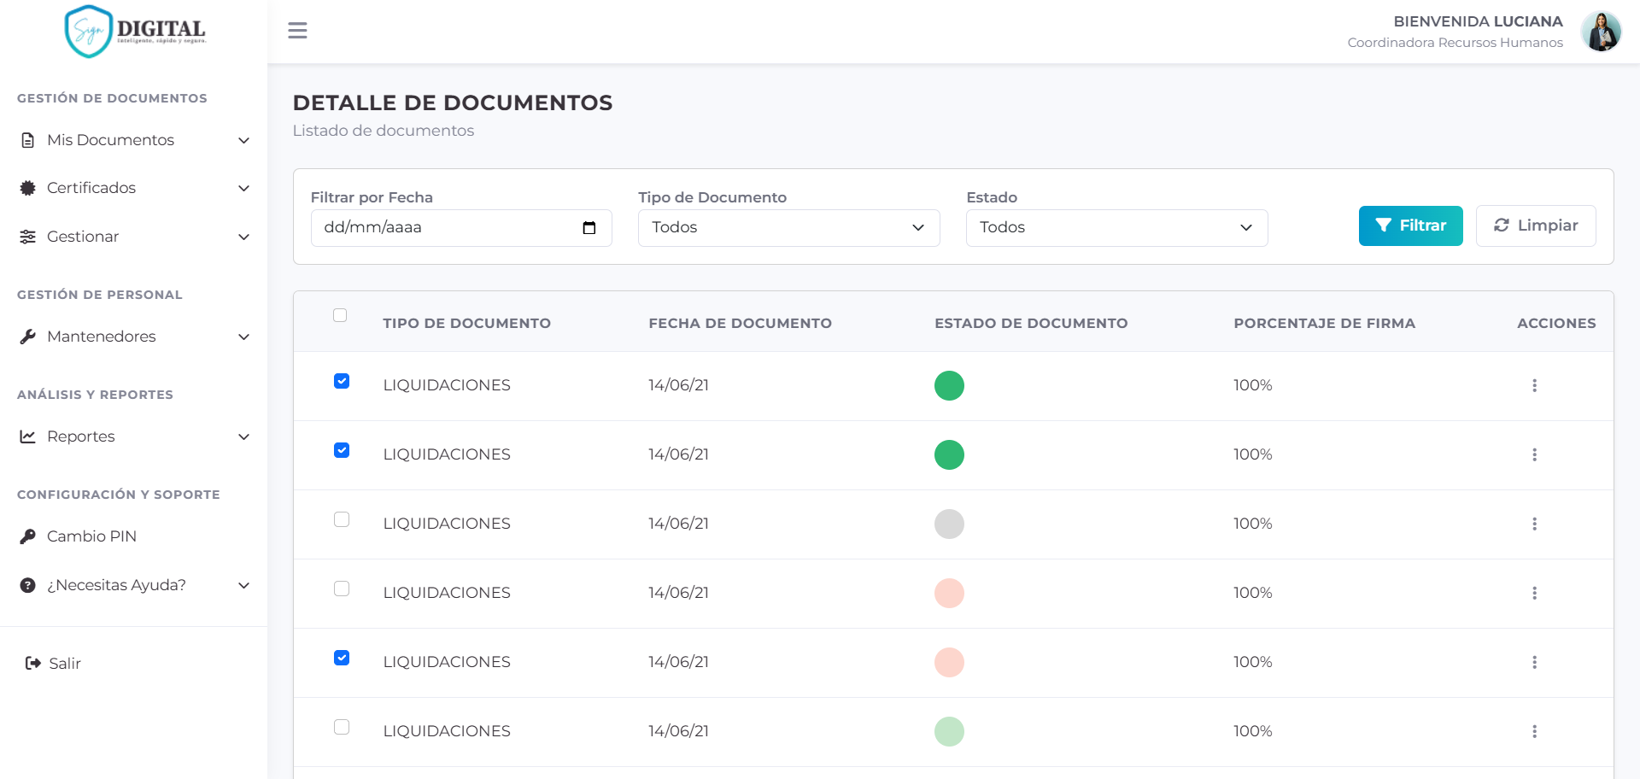Uncheck the fifth row checkbox
This screenshot has height=779, width=1640.
pyautogui.click(x=342, y=658)
